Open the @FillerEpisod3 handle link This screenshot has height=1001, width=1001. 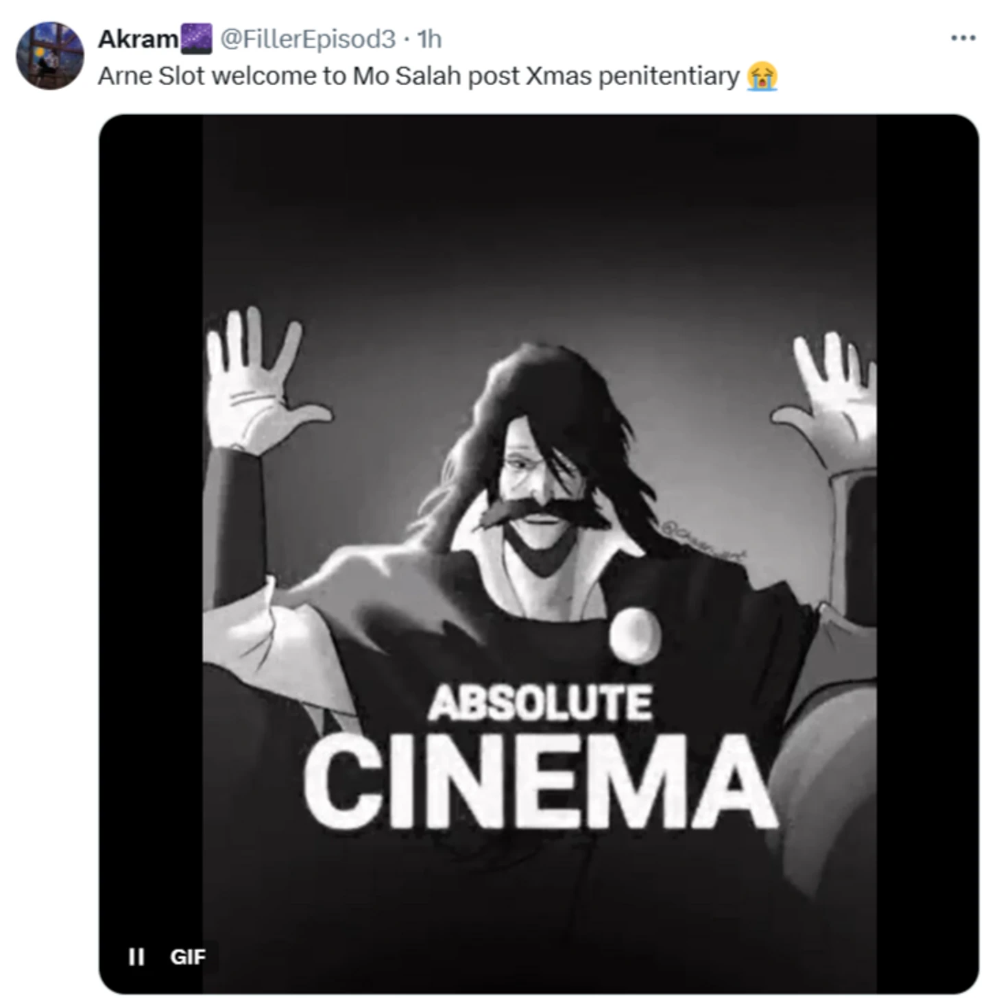pyautogui.click(x=308, y=39)
